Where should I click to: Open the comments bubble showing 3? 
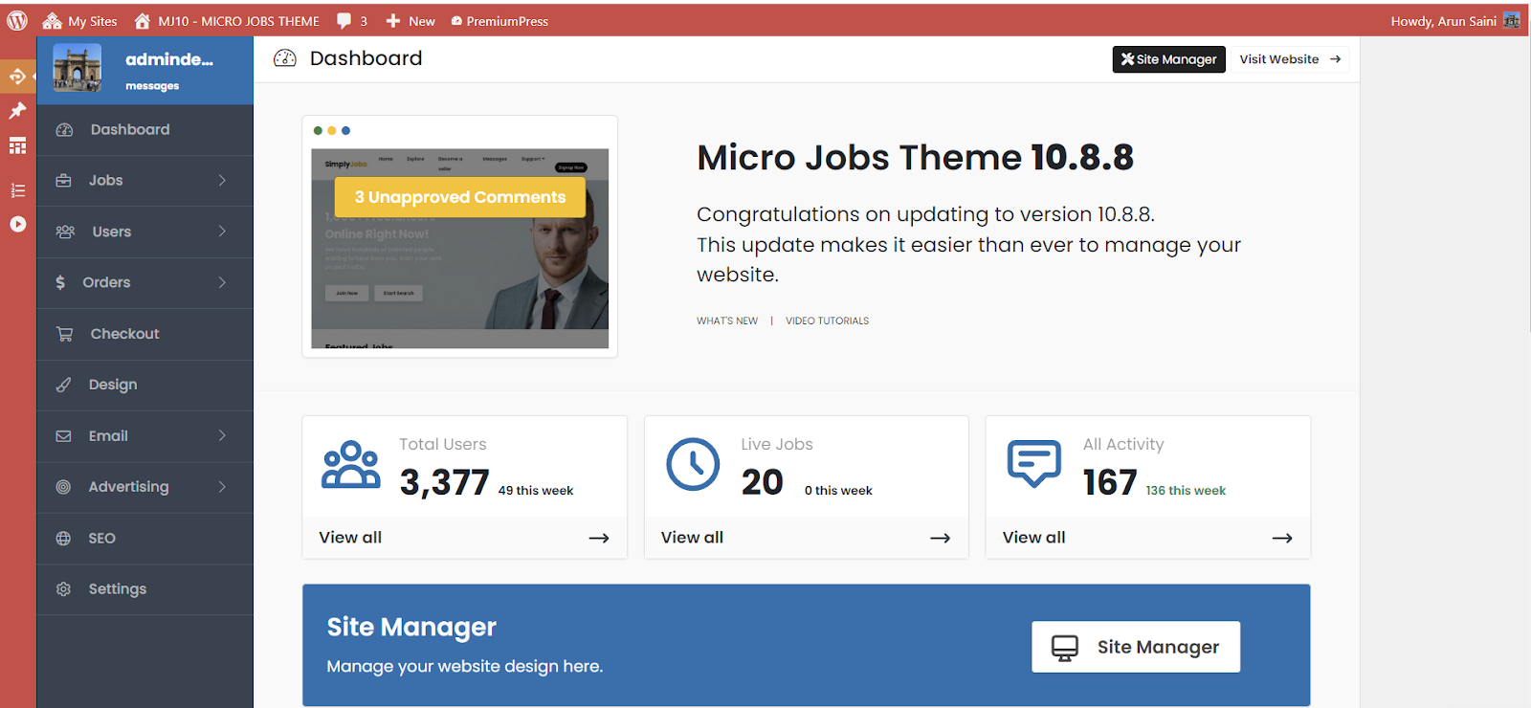[x=352, y=21]
